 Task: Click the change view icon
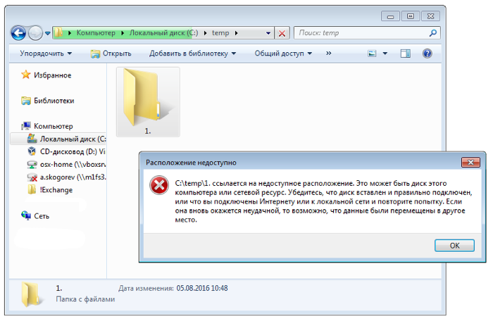(372, 53)
